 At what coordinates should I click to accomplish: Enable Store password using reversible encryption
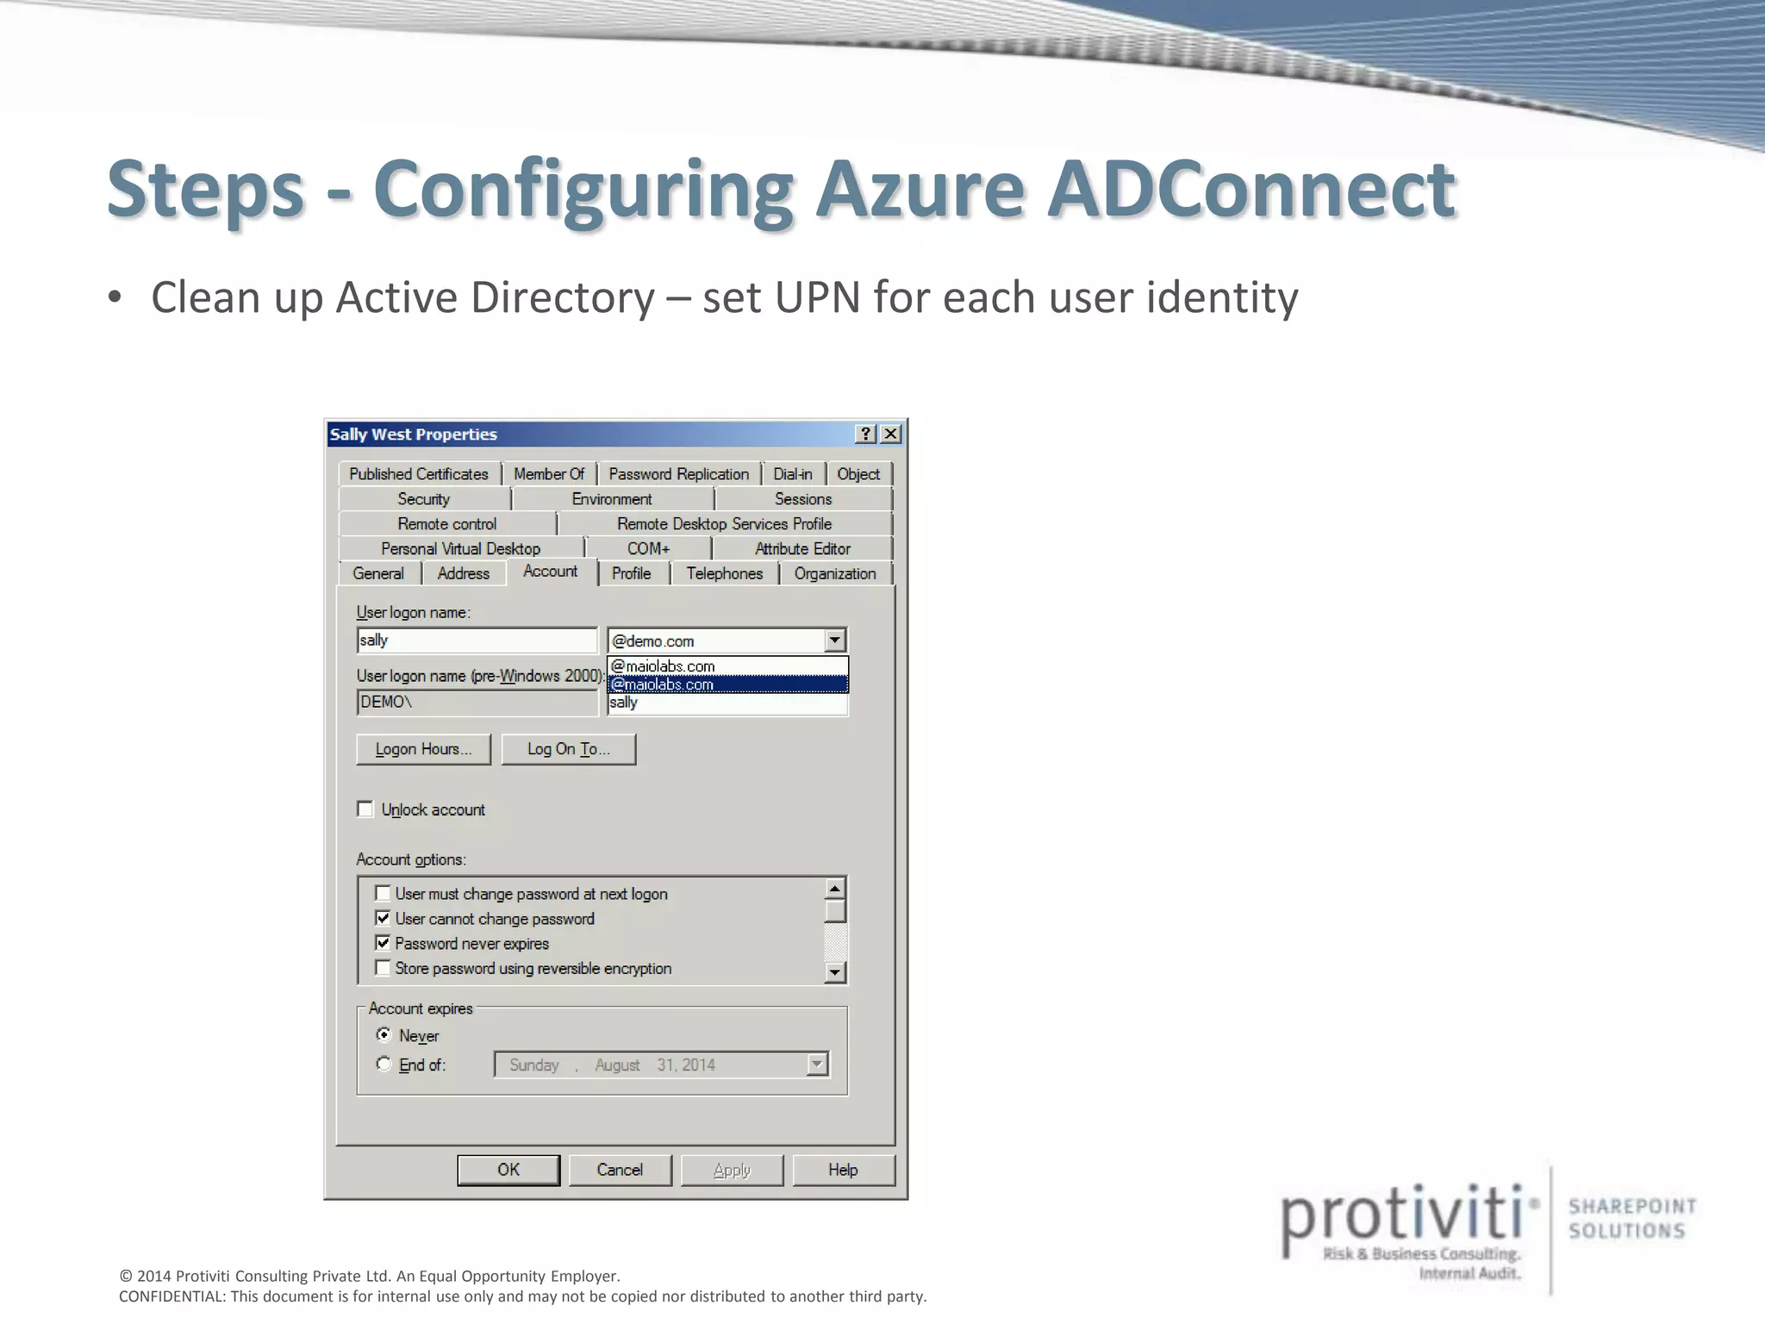coord(383,968)
